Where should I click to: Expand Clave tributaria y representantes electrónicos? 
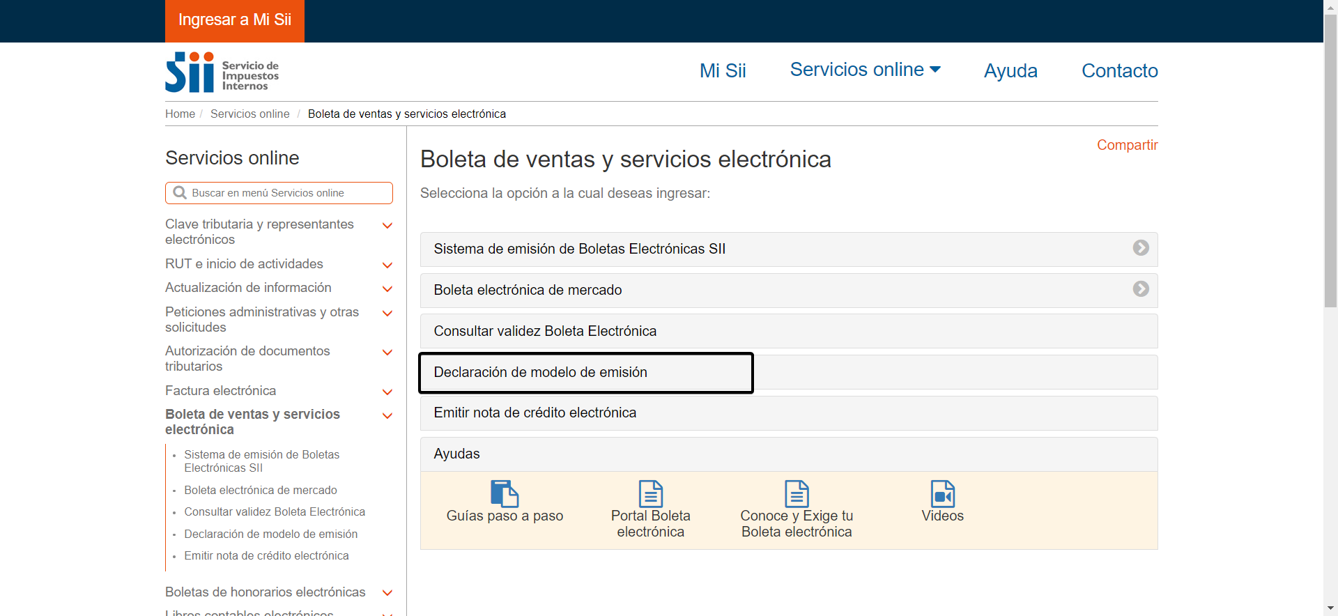pyautogui.click(x=387, y=226)
